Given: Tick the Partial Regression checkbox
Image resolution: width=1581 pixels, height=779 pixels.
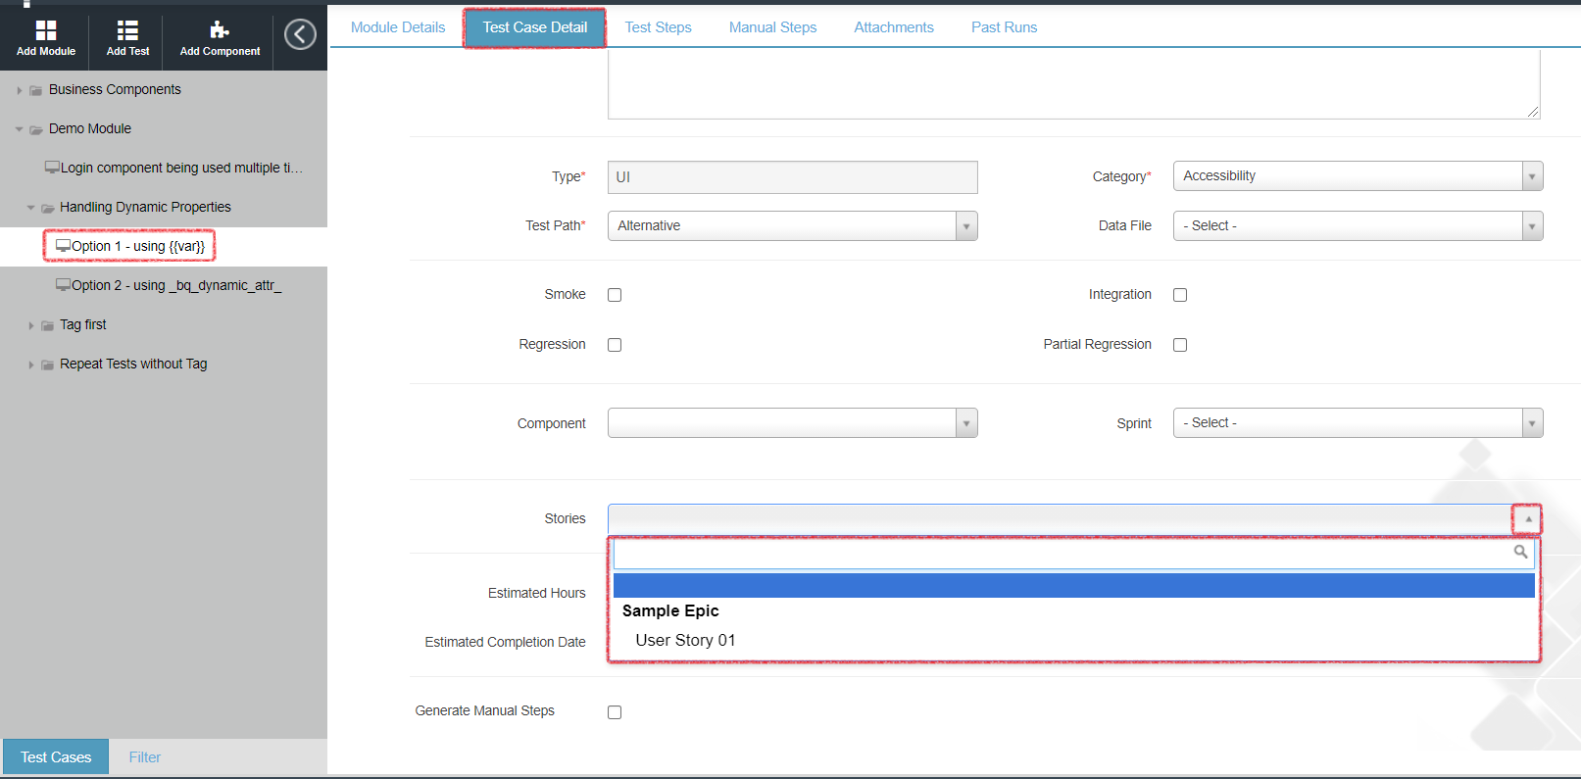Looking at the screenshot, I should tap(1180, 345).
